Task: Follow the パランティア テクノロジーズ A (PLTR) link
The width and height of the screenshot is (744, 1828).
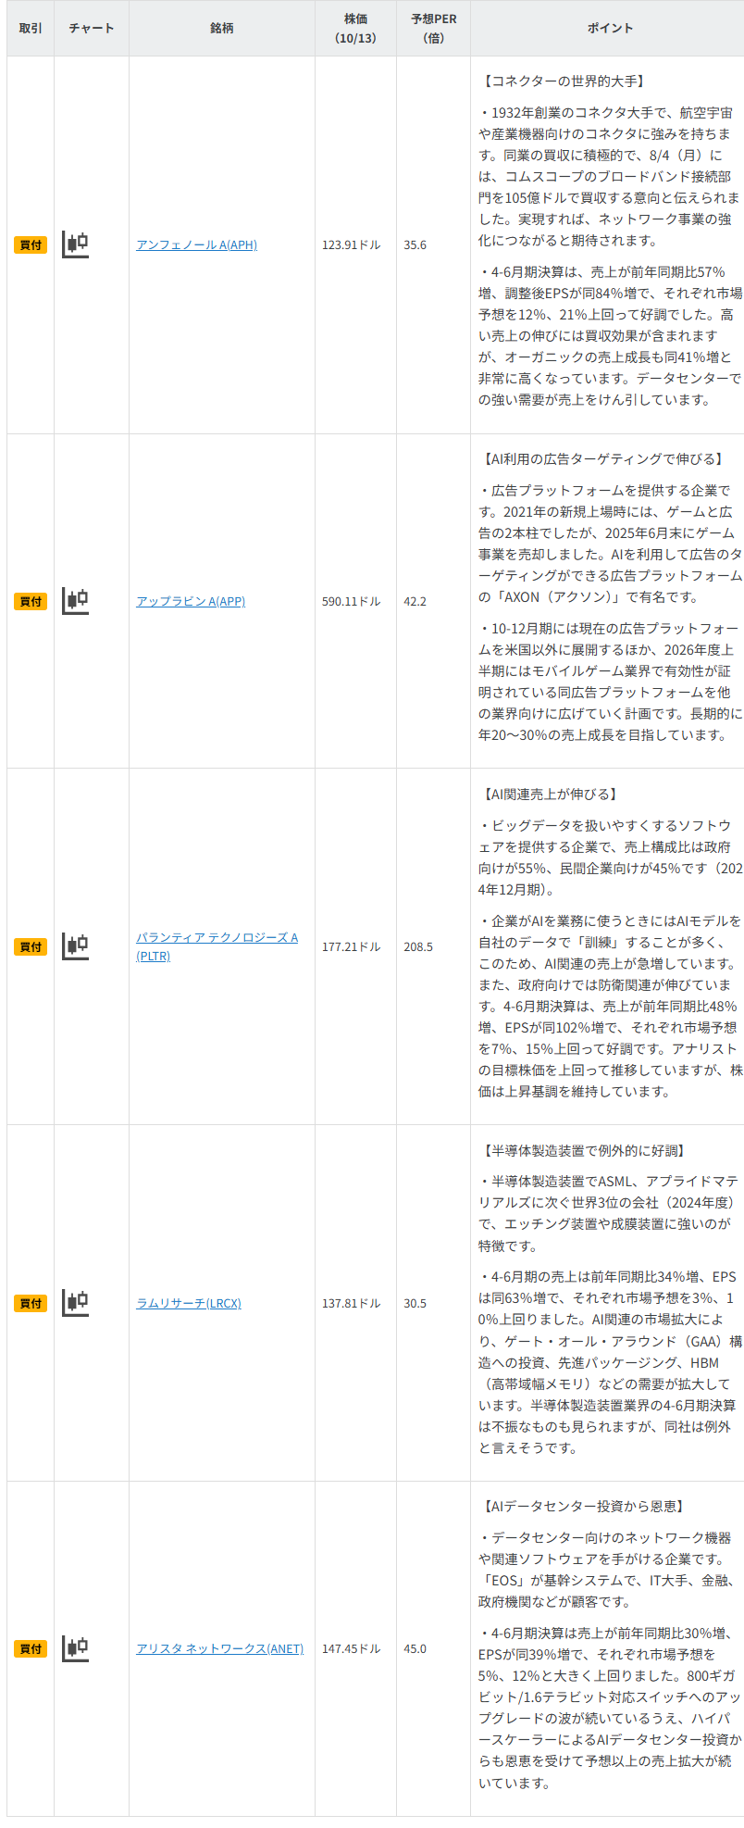Action: pos(217,938)
